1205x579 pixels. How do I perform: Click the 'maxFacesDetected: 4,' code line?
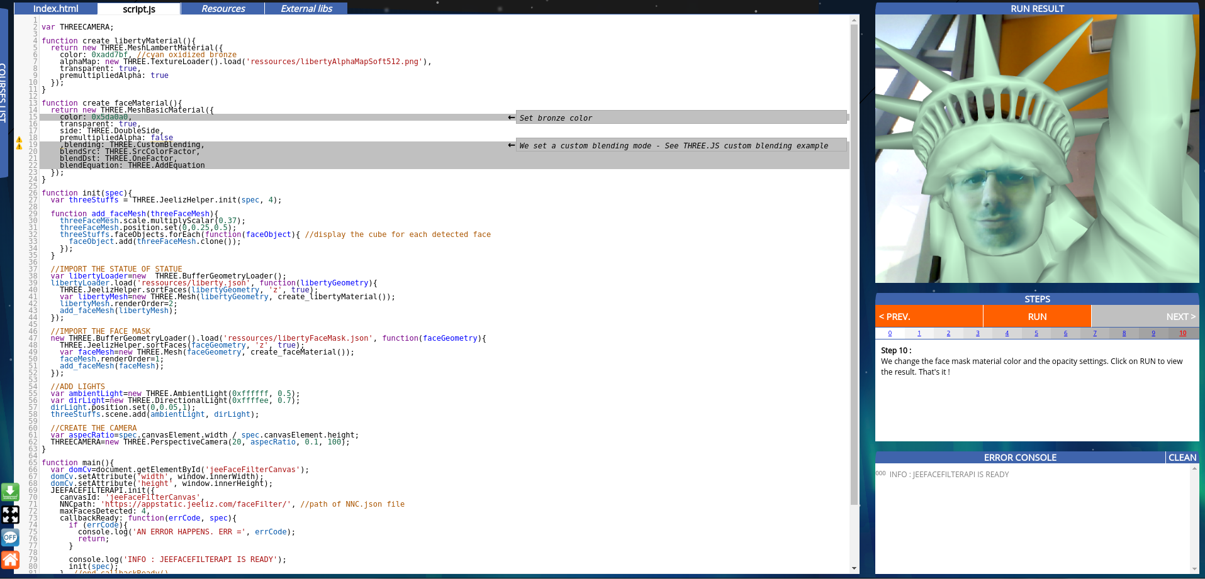pos(105,511)
